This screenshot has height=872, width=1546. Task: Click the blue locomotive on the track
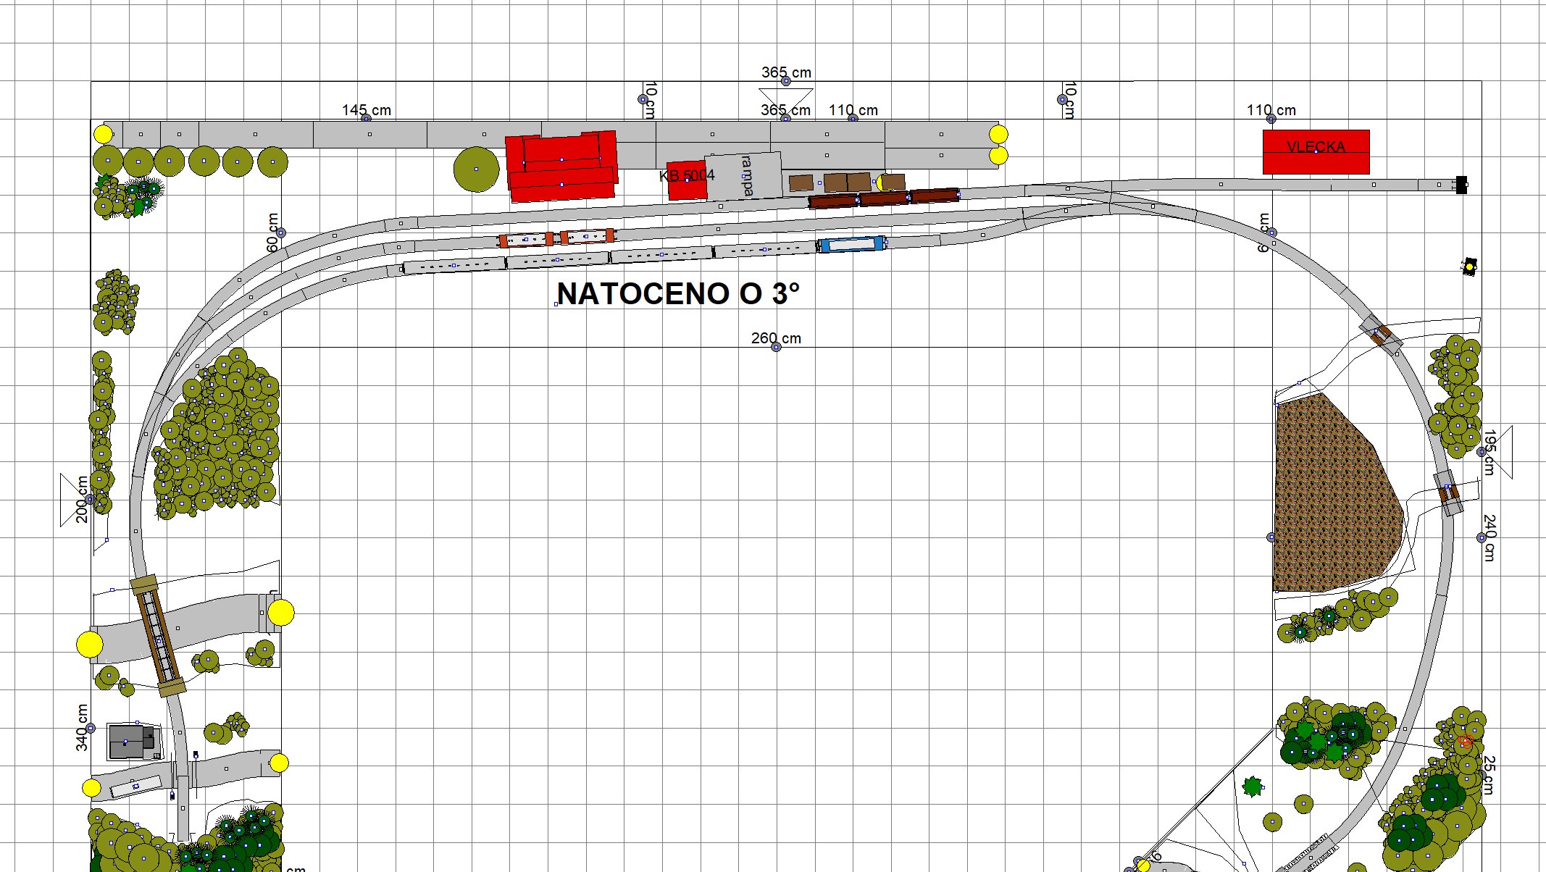tap(851, 245)
